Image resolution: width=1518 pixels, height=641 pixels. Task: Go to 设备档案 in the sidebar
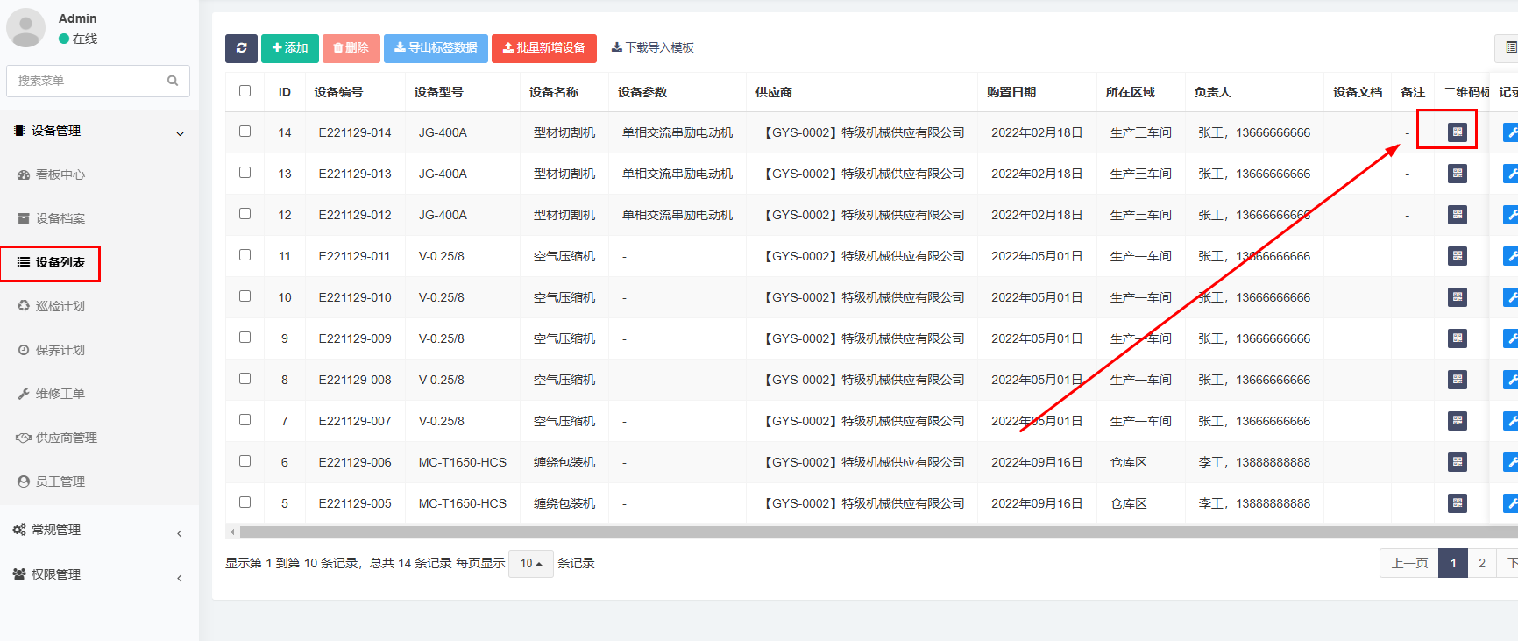60,219
